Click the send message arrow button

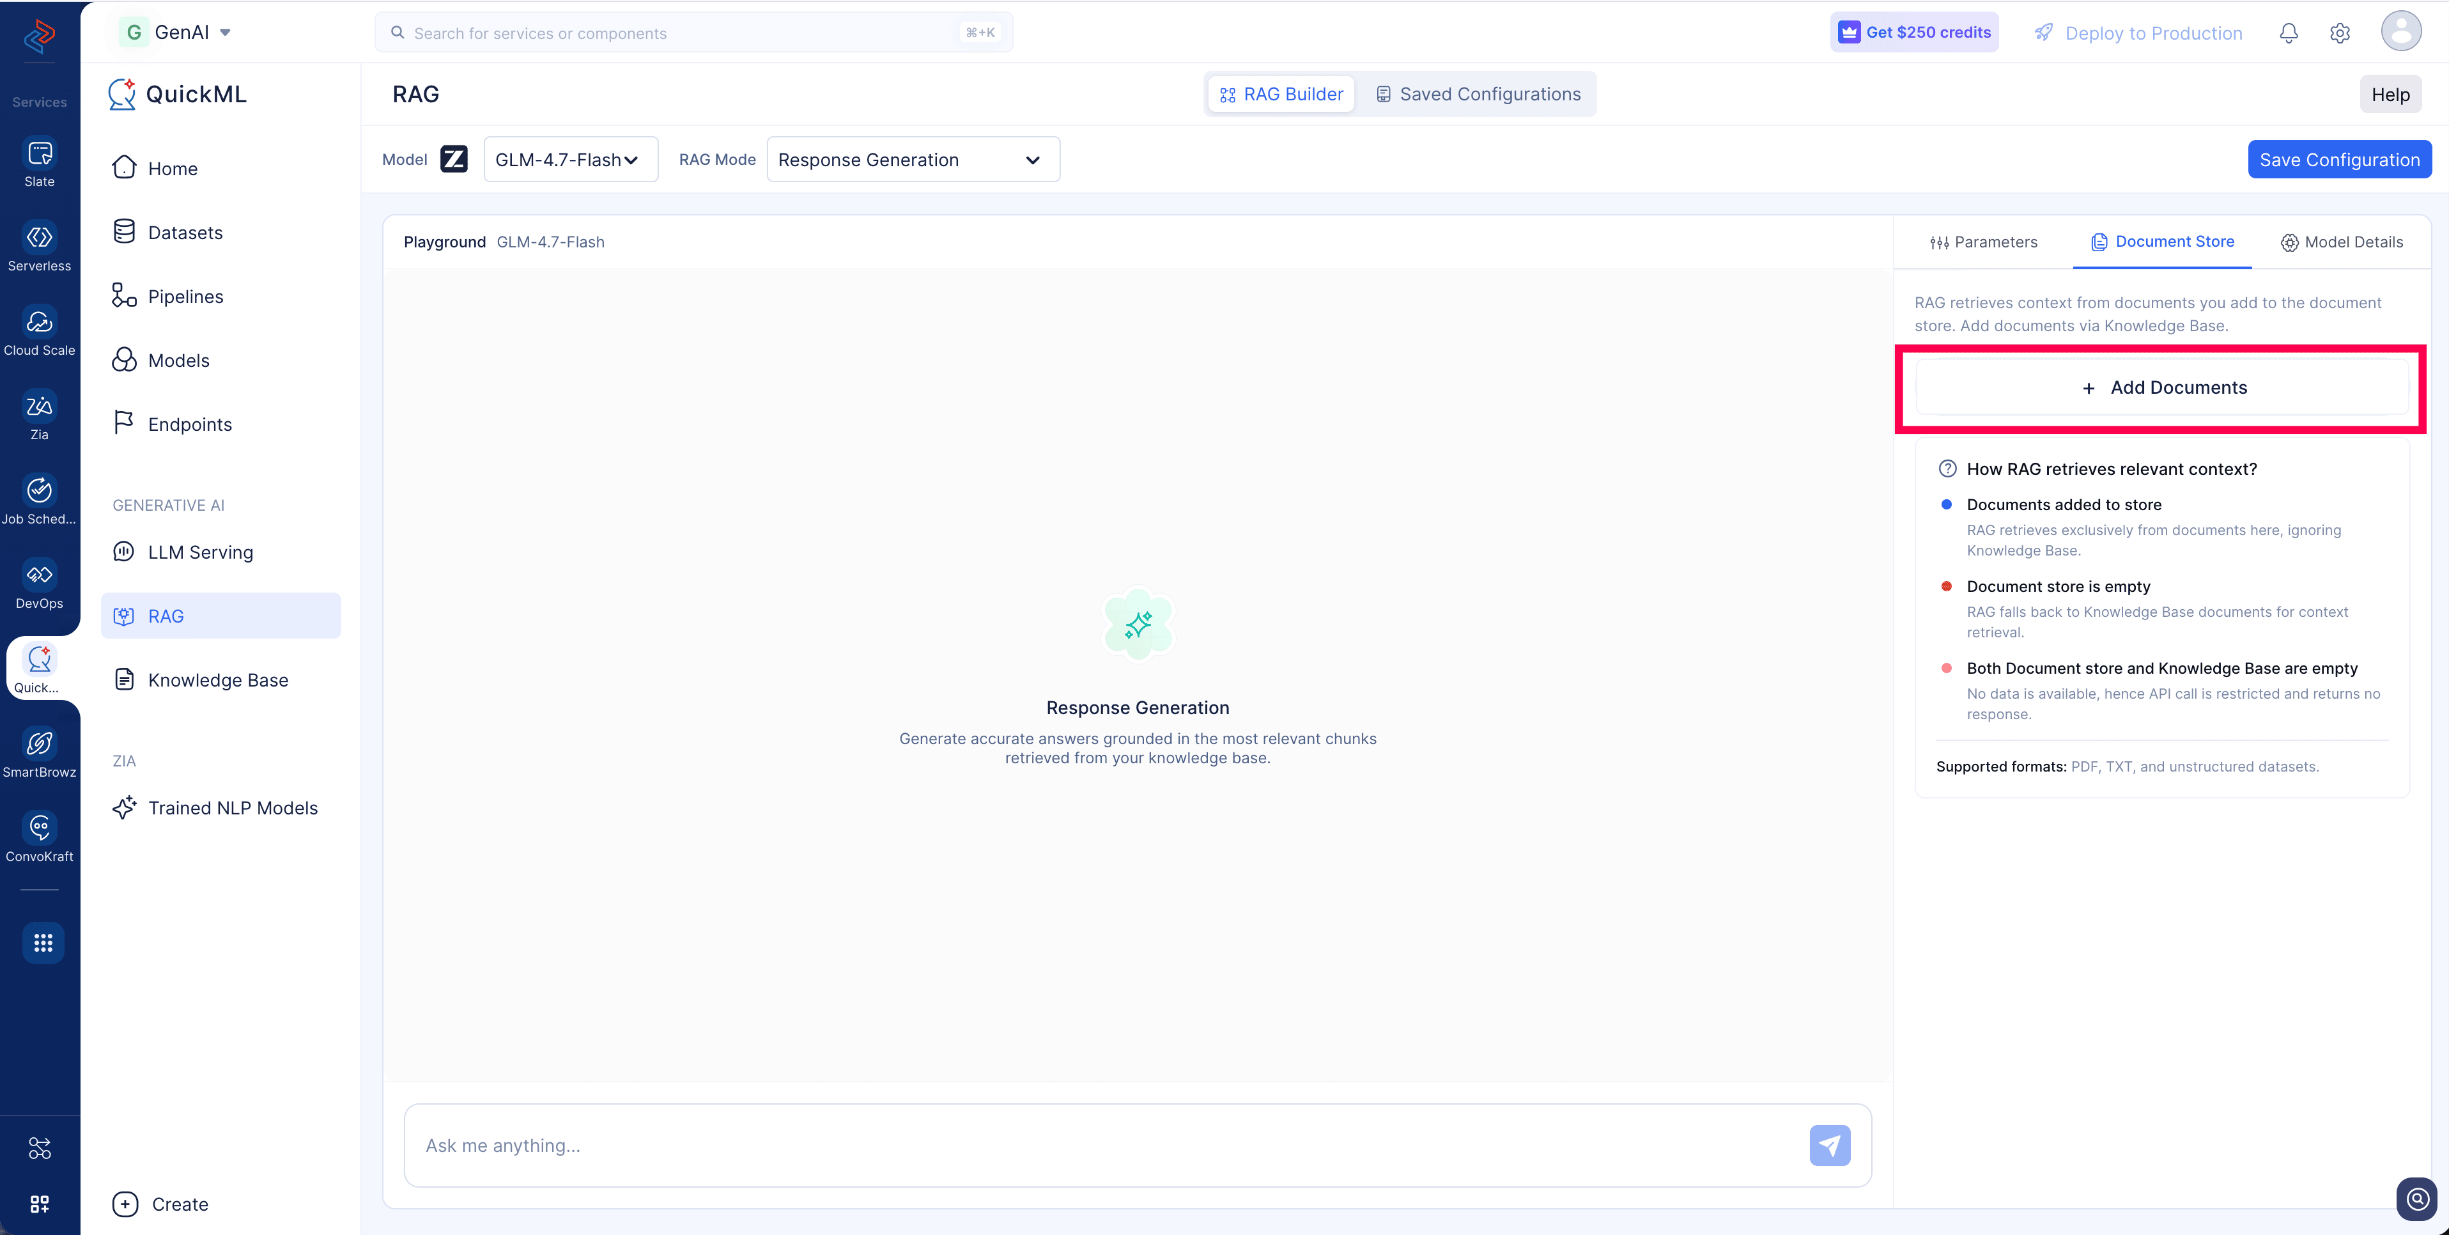click(x=1829, y=1146)
